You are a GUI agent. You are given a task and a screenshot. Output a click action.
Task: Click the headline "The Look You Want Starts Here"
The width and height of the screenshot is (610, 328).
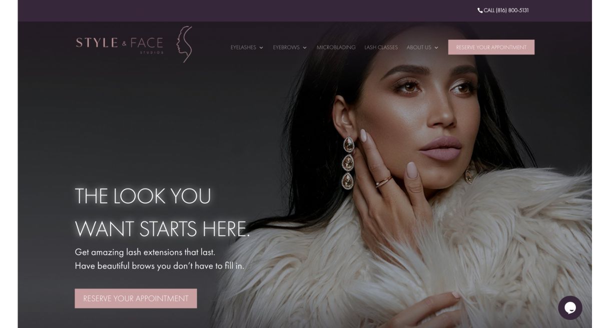[x=162, y=212]
